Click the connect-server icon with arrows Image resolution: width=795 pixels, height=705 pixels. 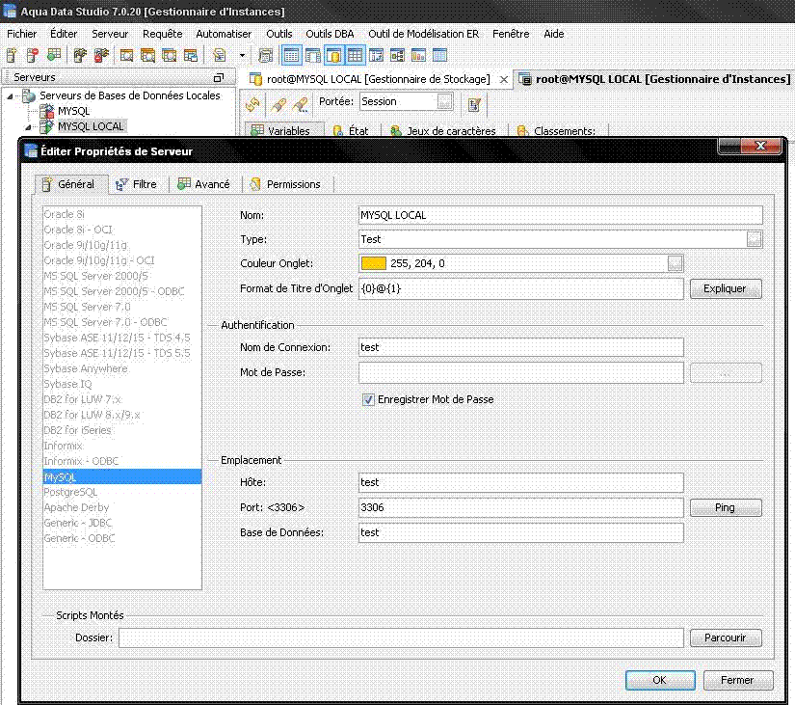80,55
